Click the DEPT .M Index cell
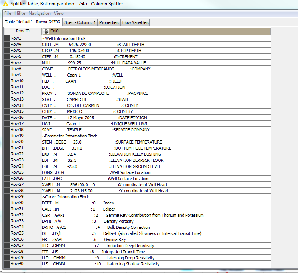This screenshot has width=298, height=273. (156, 203)
